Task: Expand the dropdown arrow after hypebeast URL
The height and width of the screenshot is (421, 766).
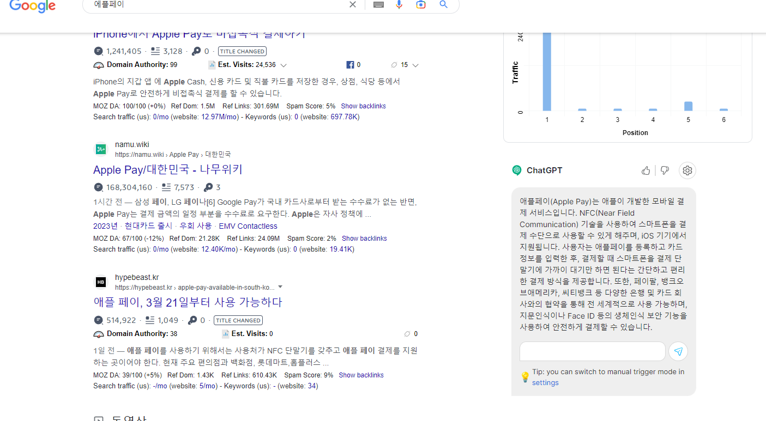Action: (x=280, y=287)
